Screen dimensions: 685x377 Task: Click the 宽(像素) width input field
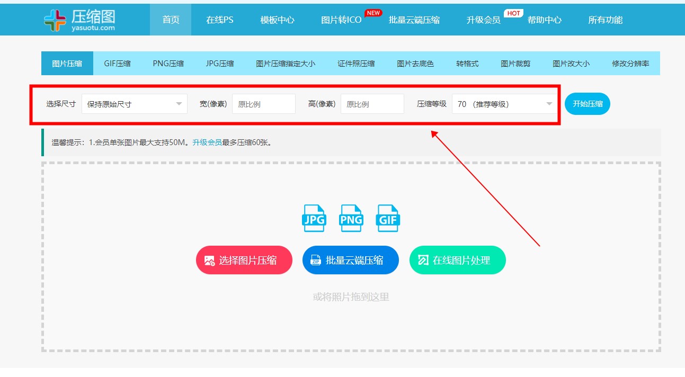pos(263,104)
